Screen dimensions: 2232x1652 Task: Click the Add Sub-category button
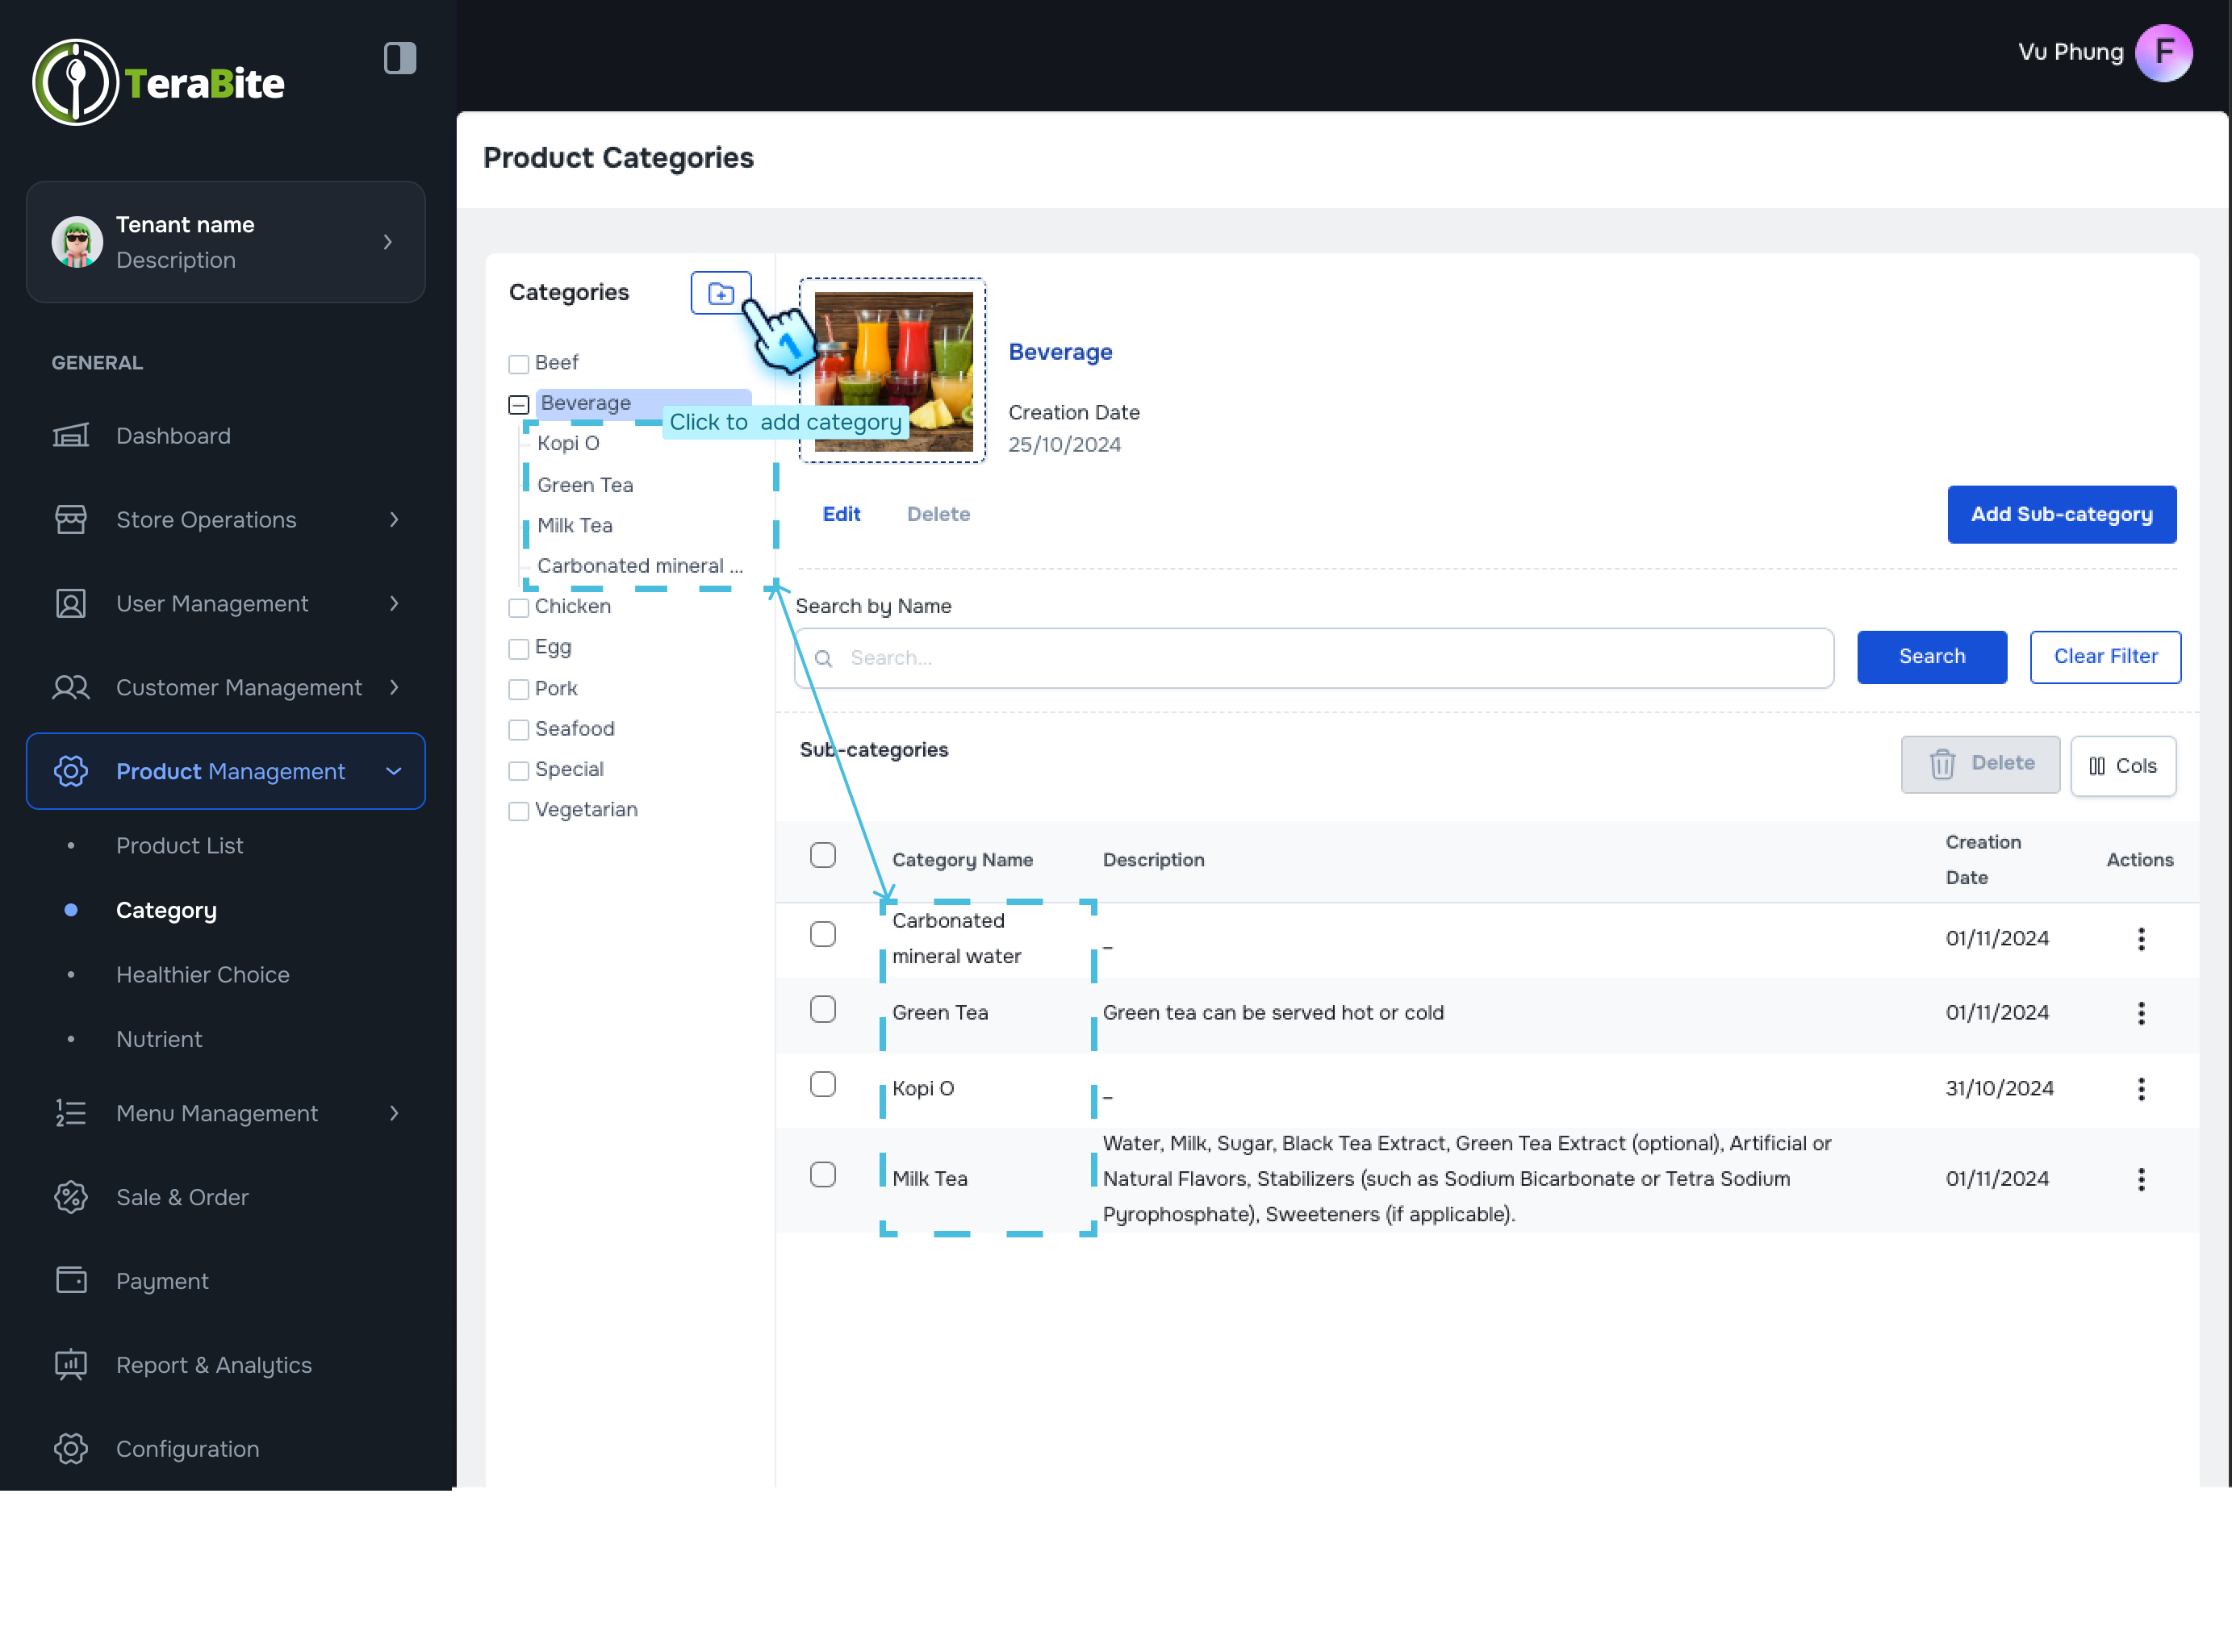2061,514
